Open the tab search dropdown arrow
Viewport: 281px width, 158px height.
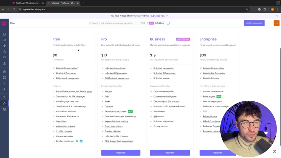tap(278, 3)
